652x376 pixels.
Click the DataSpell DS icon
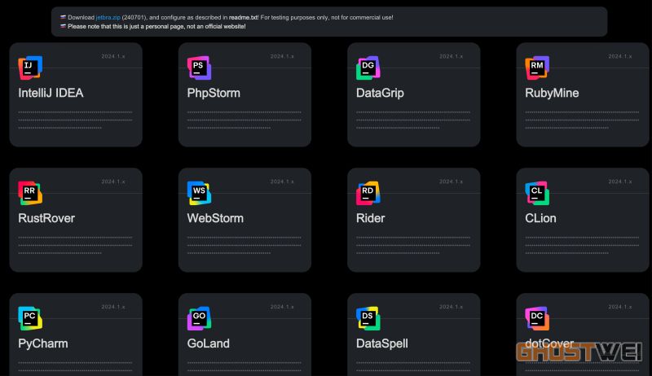tap(368, 317)
